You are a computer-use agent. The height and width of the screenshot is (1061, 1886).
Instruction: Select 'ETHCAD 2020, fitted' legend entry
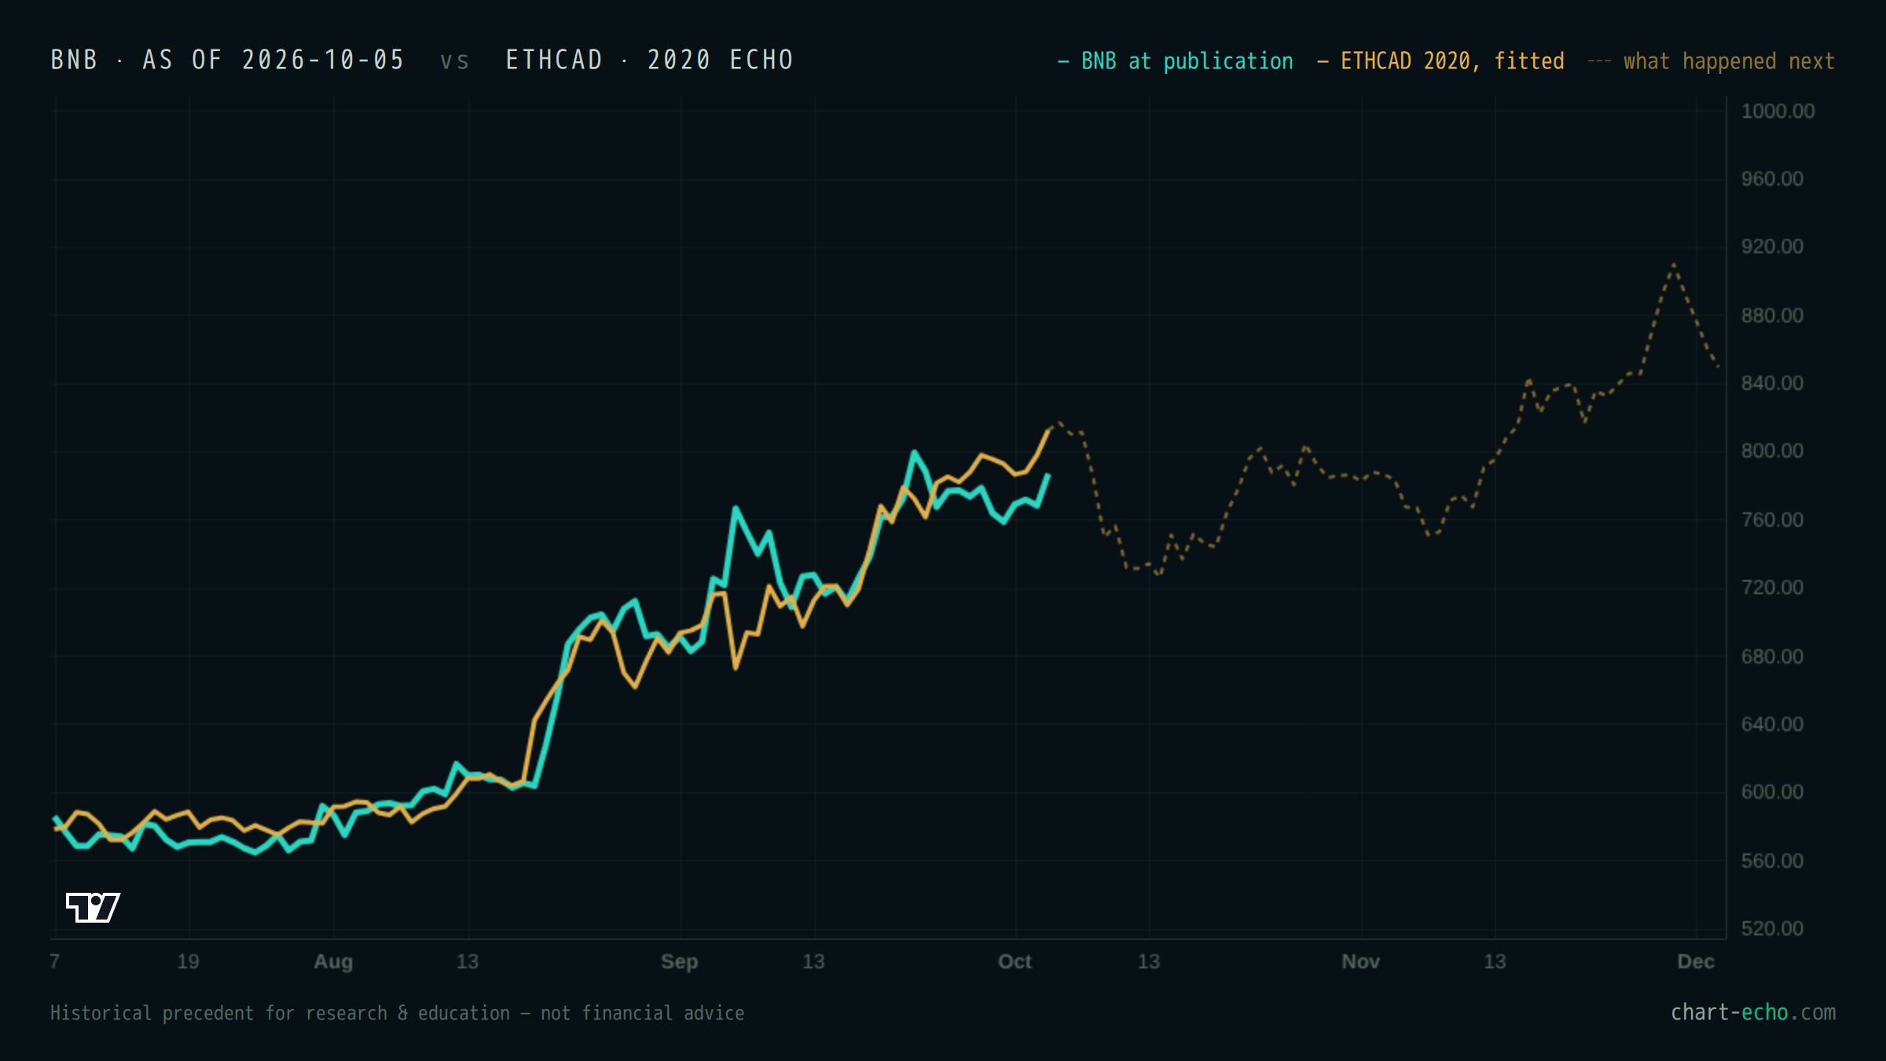(x=1440, y=61)
